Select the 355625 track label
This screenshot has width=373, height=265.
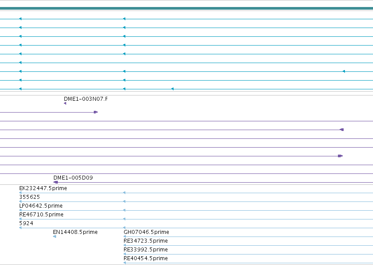(x=29, y=197)
